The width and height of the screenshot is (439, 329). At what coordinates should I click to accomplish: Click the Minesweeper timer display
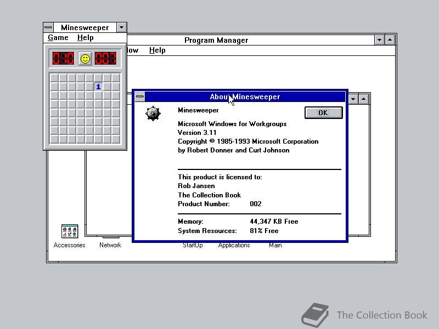(x=105, y=59)
